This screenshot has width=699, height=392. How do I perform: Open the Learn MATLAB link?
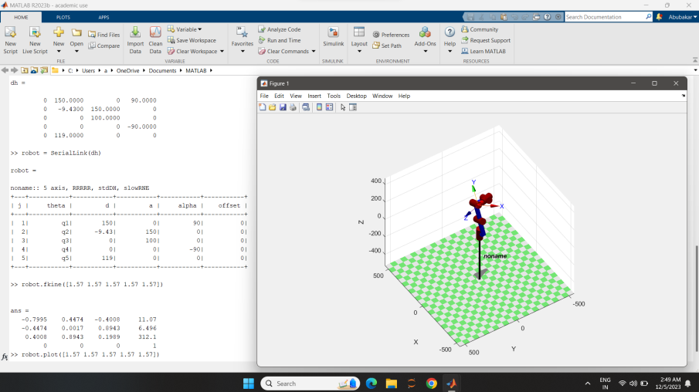click(x=487, y=51)
